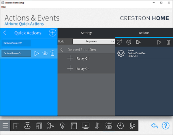Open the hamburger menu in bottom toolbar
The width and height of the screenshot is (173, 135).
(x=5, y=125)
